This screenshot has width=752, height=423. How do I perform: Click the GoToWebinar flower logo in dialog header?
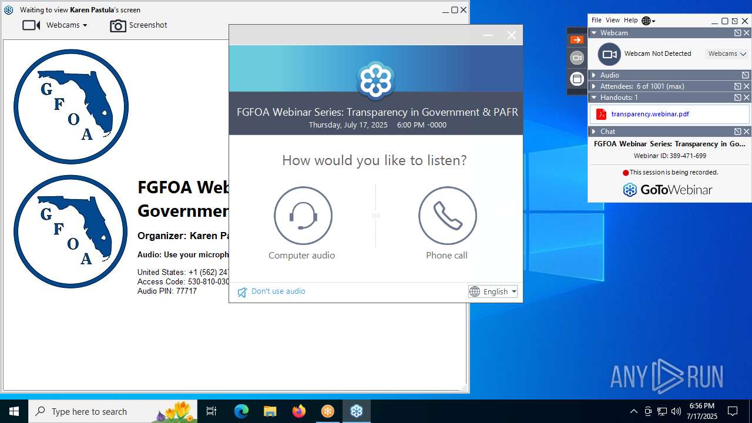coord(376,80)
